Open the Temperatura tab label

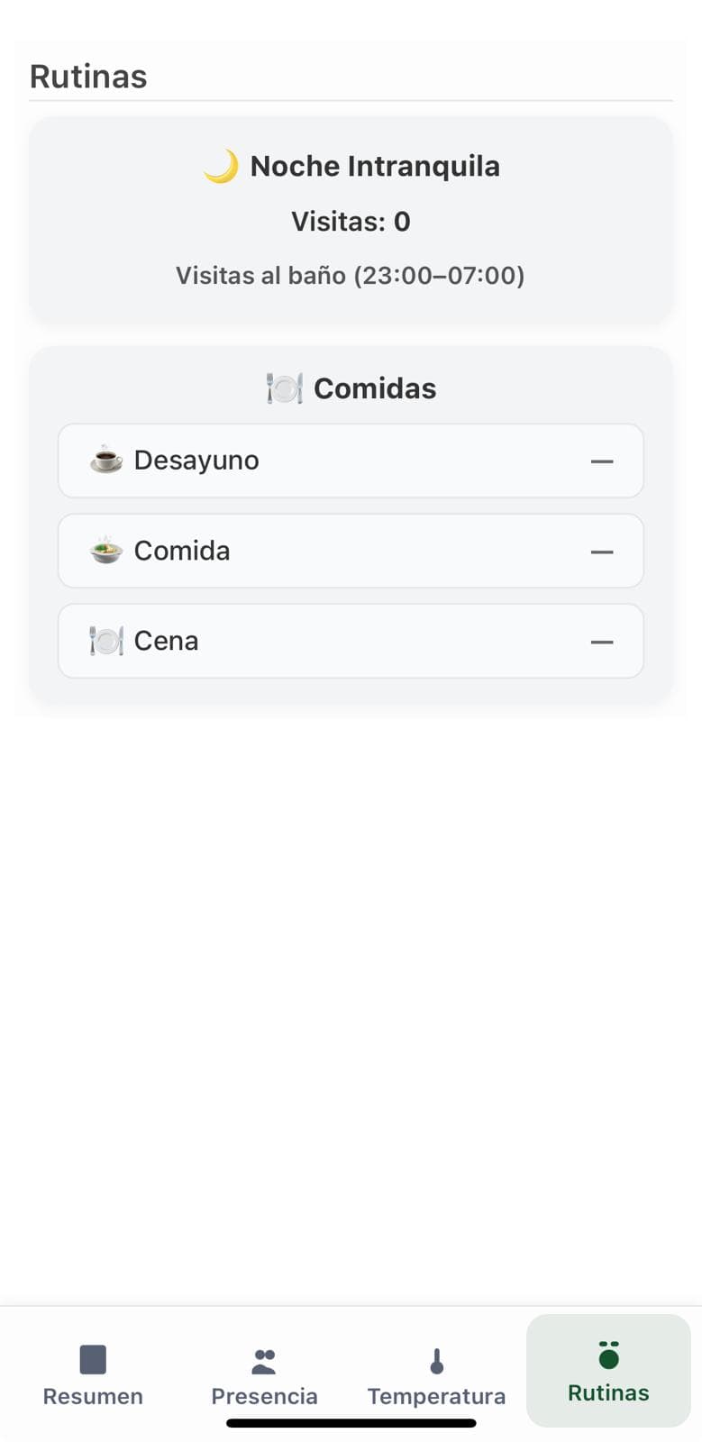pyautogui.click(x=437, y=1396)
